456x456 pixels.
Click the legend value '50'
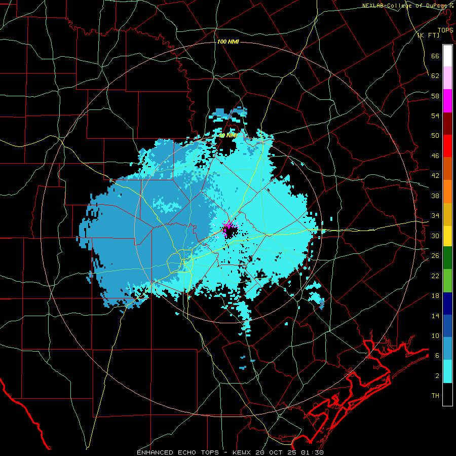pos(435,136)
